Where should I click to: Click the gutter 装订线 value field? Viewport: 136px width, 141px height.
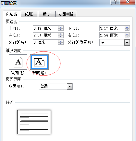click(45, 42)
